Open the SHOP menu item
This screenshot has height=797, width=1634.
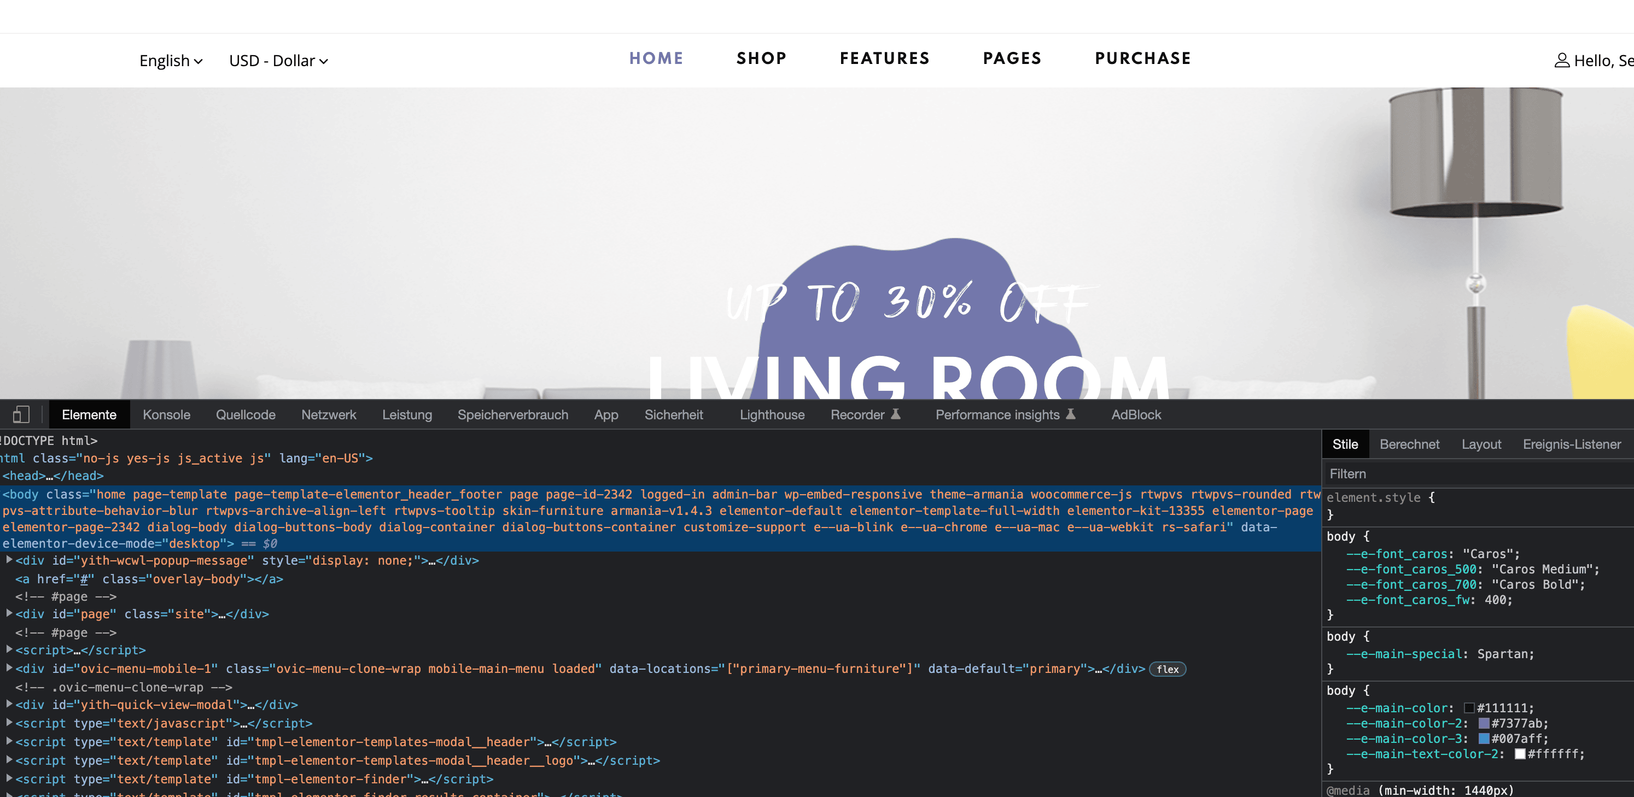(761, 58)
